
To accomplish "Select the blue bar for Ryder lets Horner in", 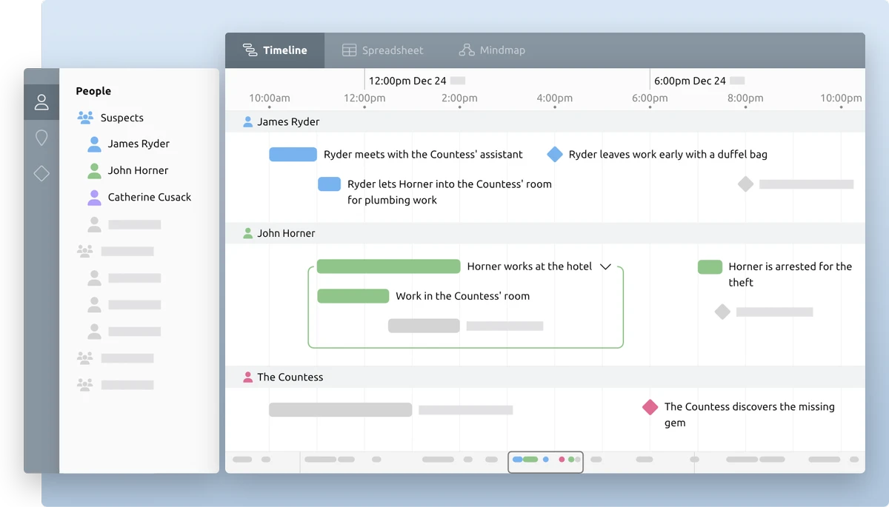I will pos(330,184).
